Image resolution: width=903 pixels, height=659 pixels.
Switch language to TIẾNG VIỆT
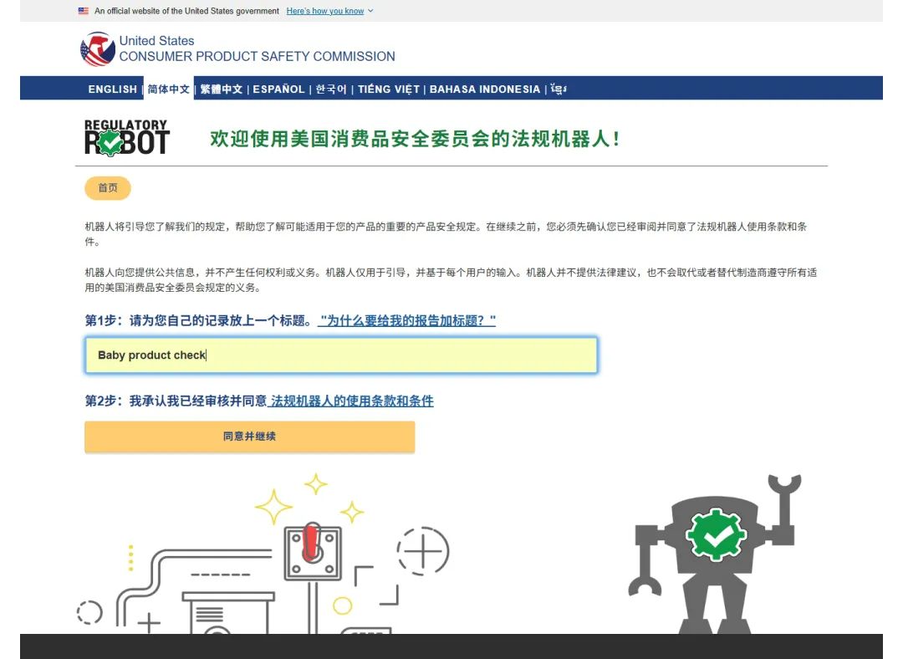389,89
